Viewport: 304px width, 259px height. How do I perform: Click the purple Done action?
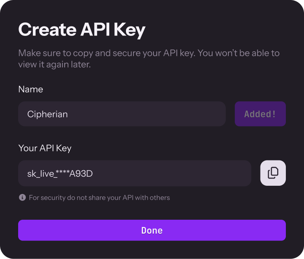point(152,230)
